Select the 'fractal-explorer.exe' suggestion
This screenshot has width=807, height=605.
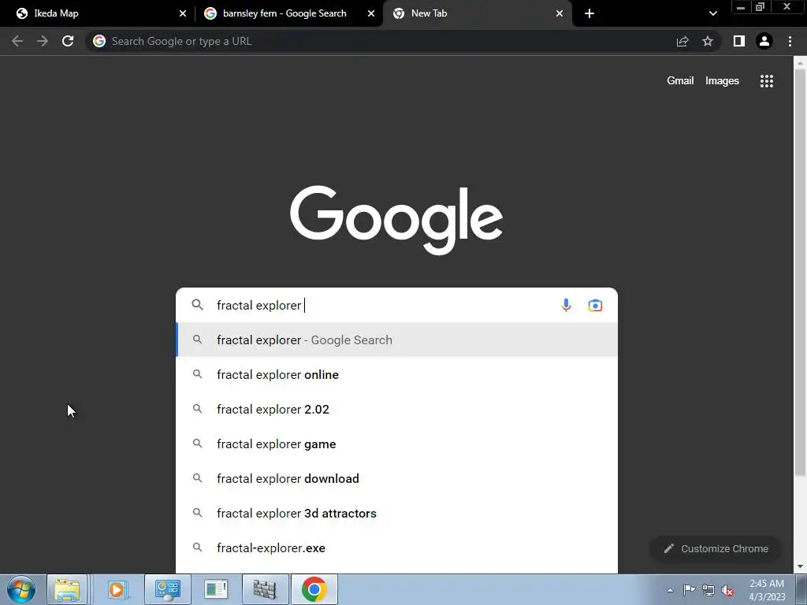tap(397, 548)
